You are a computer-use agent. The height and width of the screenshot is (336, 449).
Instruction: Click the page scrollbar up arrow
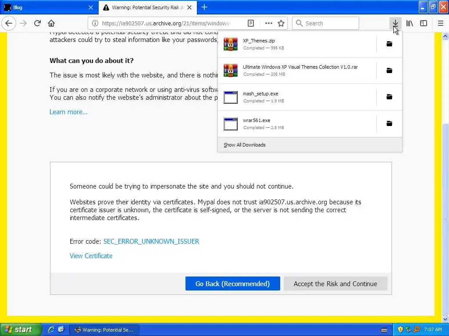pyautogui.click(x=445, y=36)
